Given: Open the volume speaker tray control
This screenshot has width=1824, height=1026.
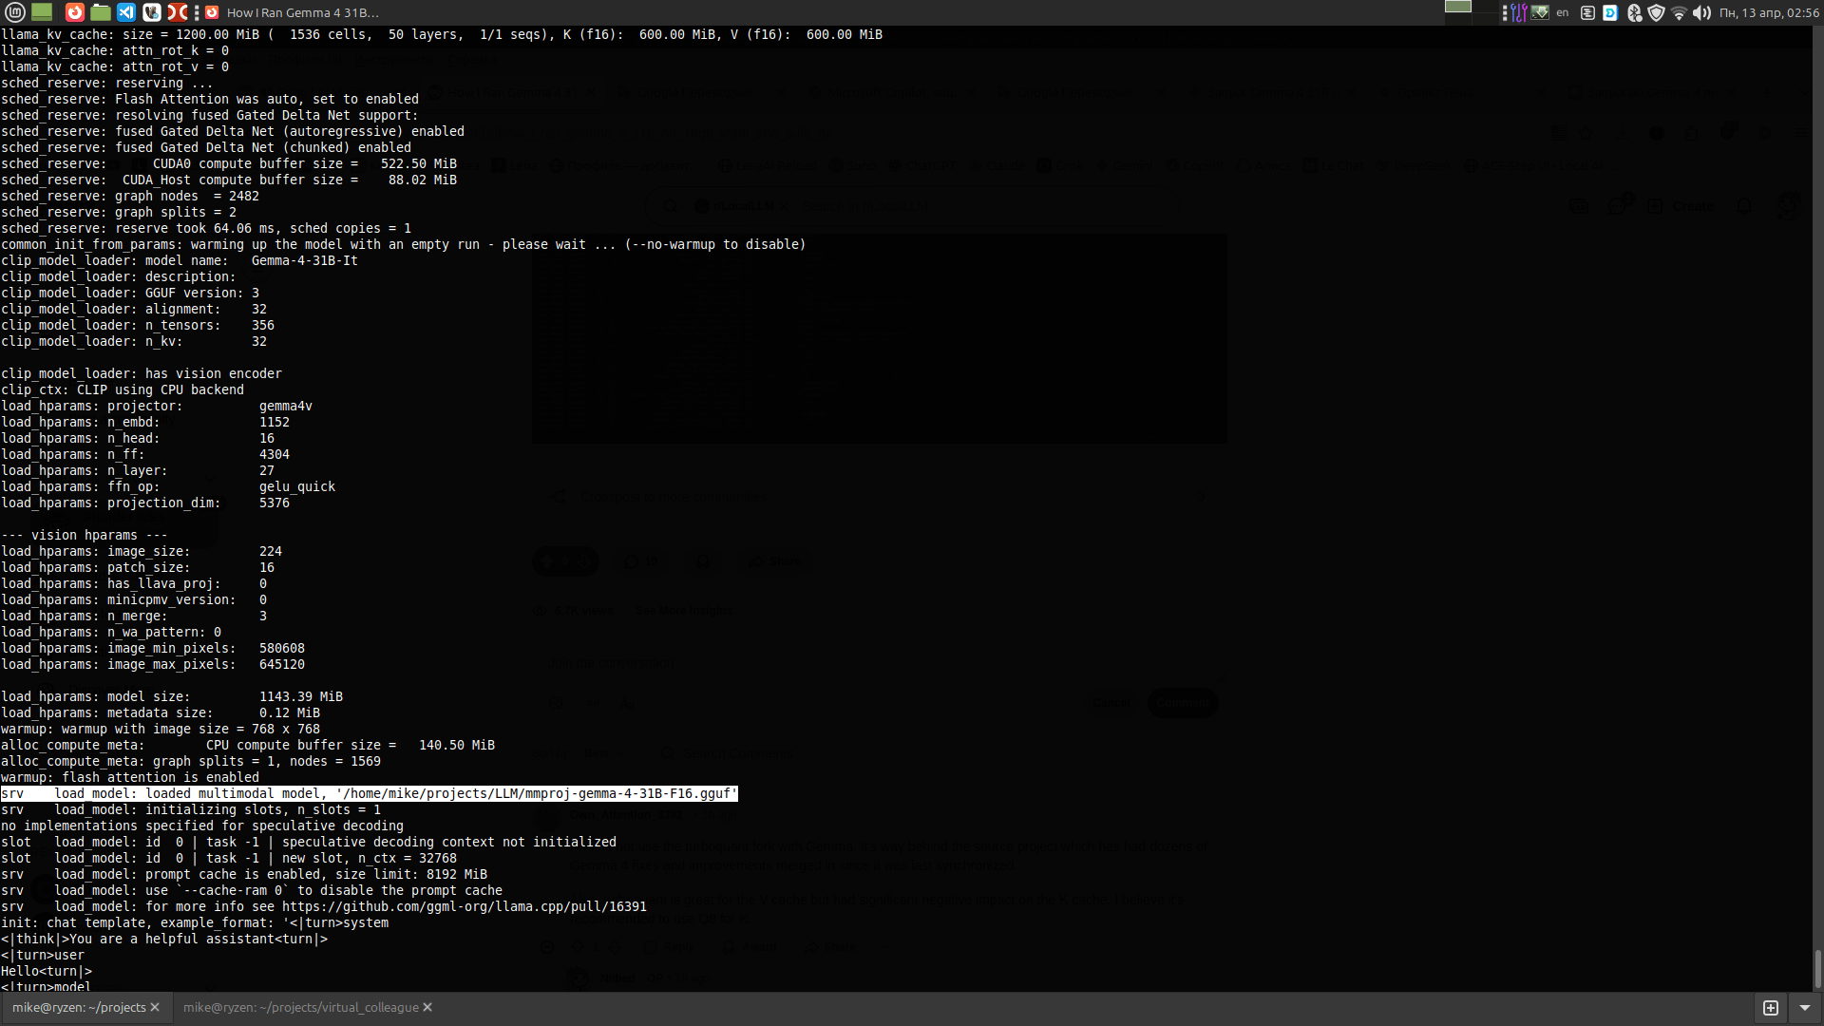Looking at the screenshot, I should 1701,12.
